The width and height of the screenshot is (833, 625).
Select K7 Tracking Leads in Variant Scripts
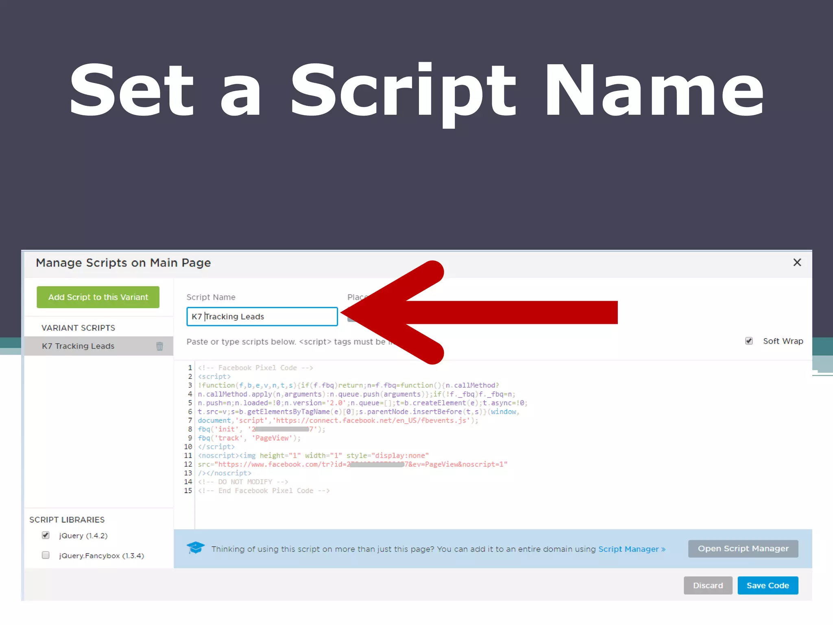[98, 346]
